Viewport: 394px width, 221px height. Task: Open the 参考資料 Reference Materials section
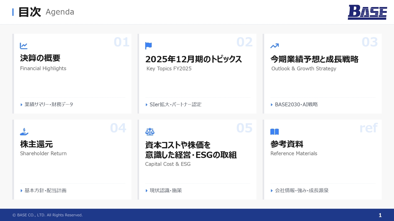287,144
